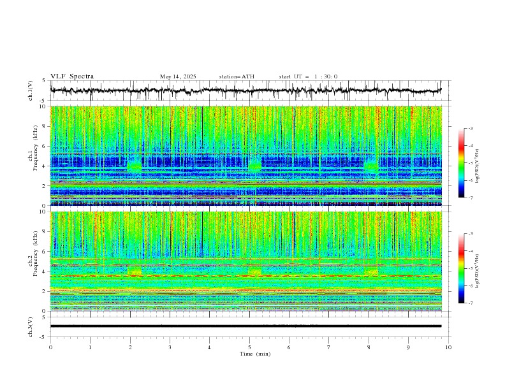This screenshot has width=505, height=390.
Task: Click the "VLF Spectra" plot title
Action: (72, 76)
